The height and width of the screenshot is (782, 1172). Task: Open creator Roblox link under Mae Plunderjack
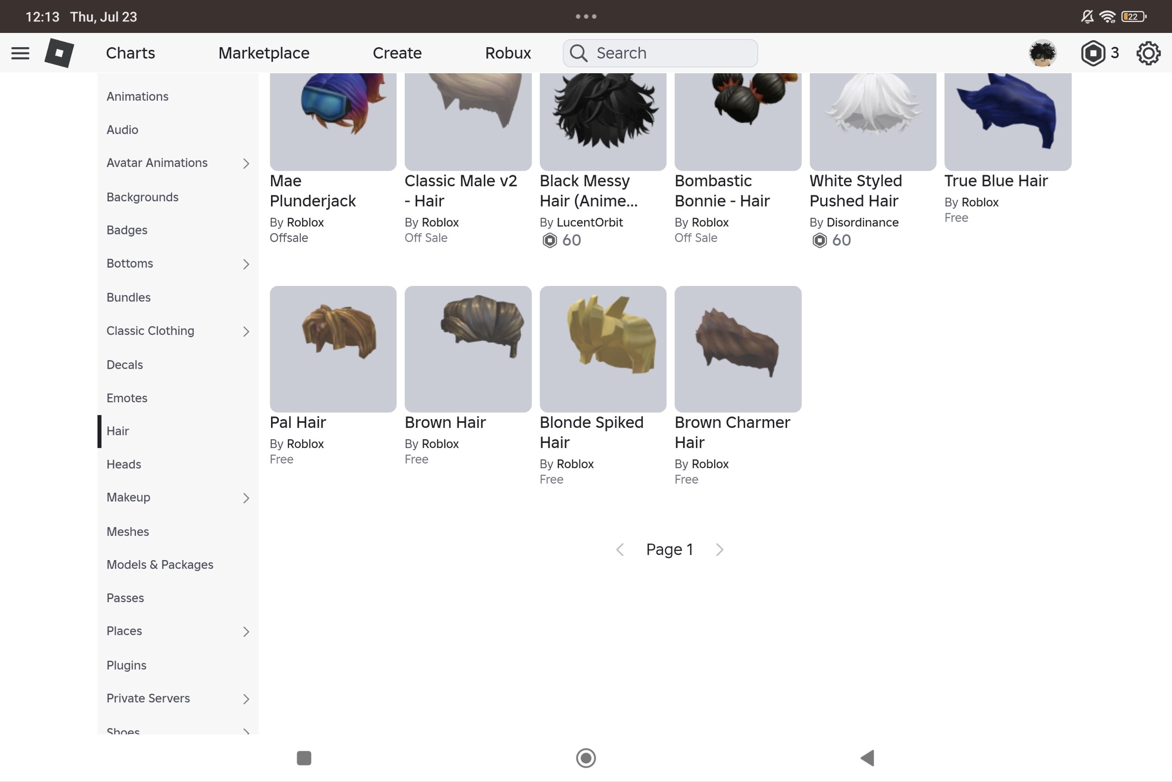coord(305,222)
